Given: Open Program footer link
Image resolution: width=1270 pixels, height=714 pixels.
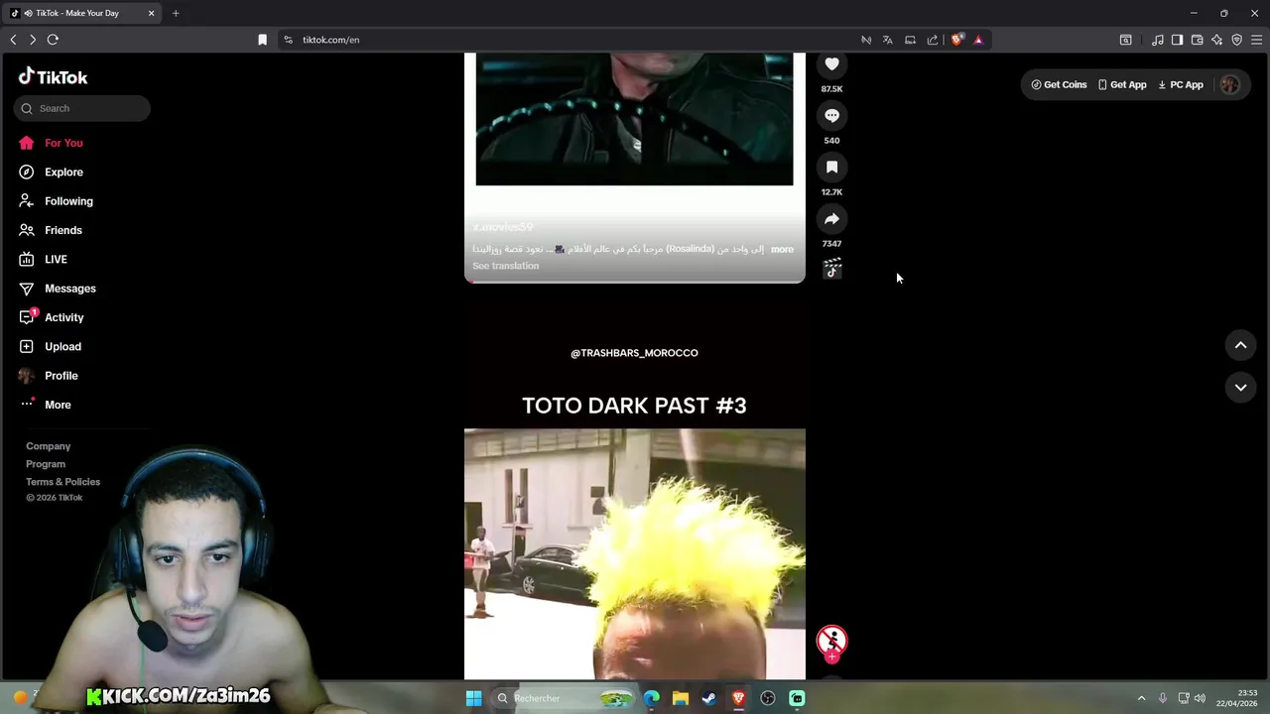Looking at the screenshot, I should point(46,464).
